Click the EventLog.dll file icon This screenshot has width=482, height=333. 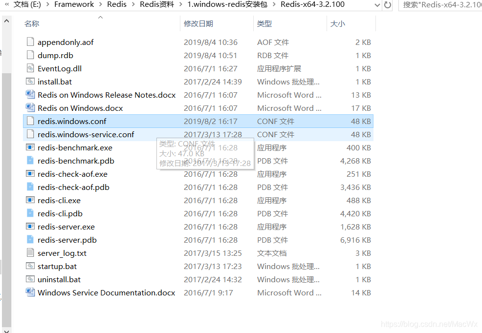(x=30, y=68)
